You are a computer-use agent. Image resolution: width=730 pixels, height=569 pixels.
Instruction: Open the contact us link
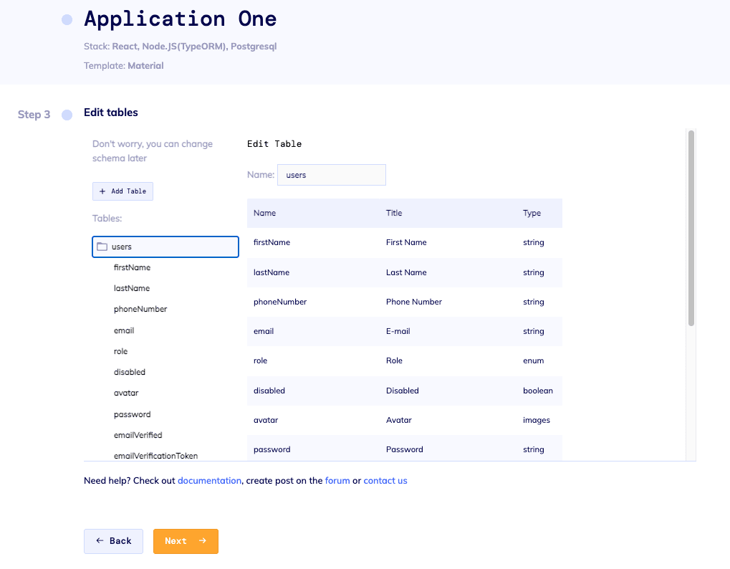click(x=385, y=481)
